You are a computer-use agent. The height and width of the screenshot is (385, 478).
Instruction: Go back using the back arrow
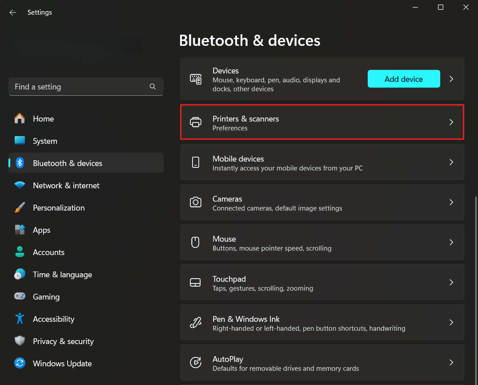12,12
